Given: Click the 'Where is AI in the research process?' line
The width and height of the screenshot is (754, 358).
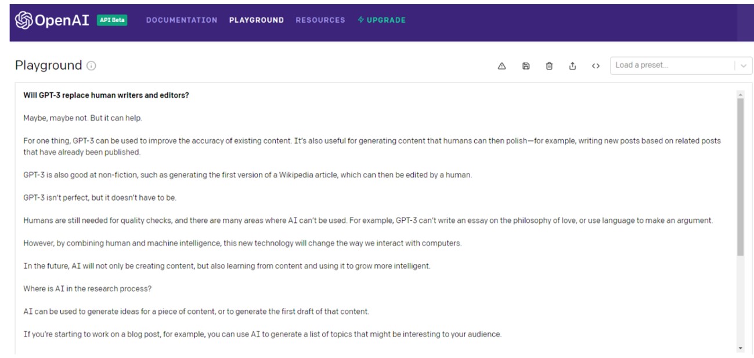Looking at the screenshot, I should (x=87, y=288).
